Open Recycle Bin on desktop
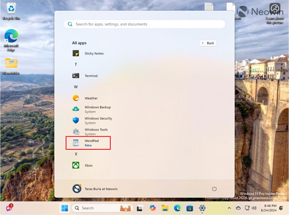The width and height of the screenshot is (289, 215). (x=11, y=11)
